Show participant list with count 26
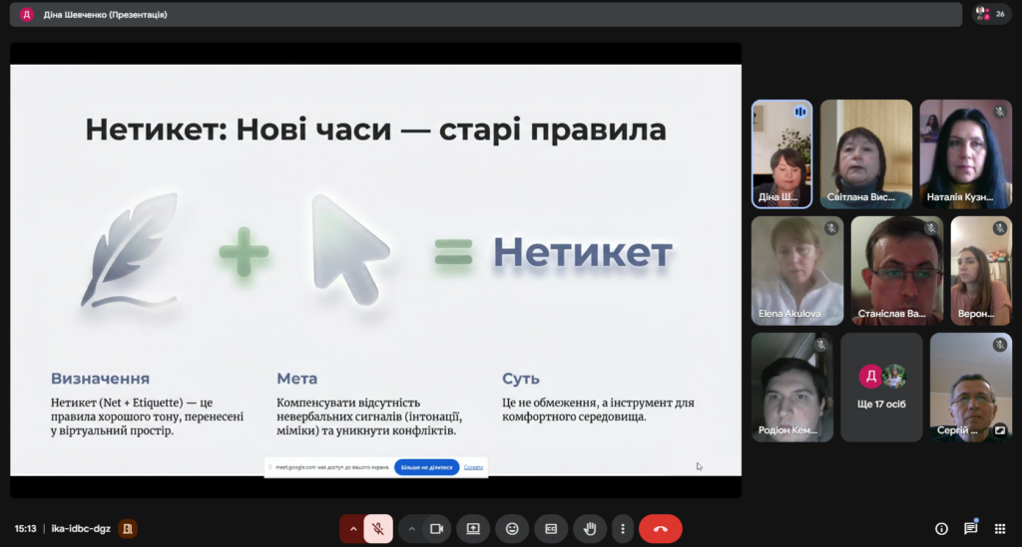1022x547 pixels. click(x=990, y=14)
